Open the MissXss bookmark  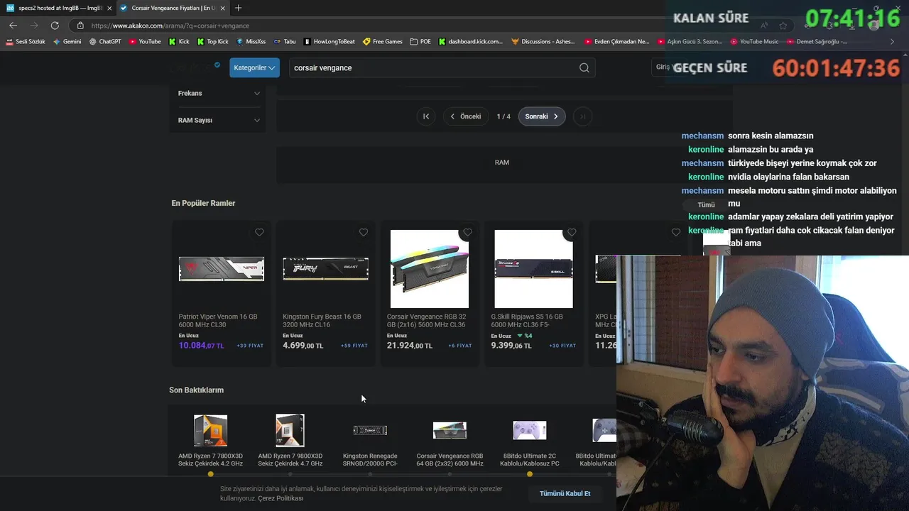click(x=251, y=41)
